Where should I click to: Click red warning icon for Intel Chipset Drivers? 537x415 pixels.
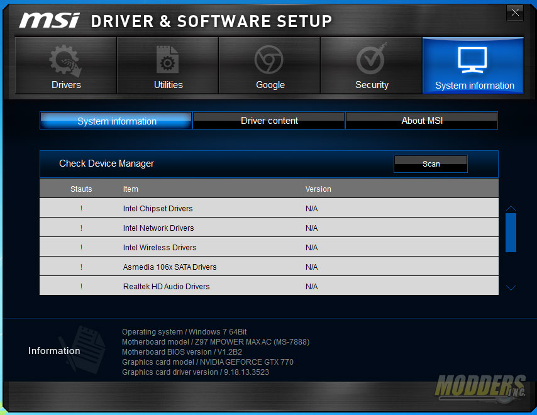pos(81,208)
